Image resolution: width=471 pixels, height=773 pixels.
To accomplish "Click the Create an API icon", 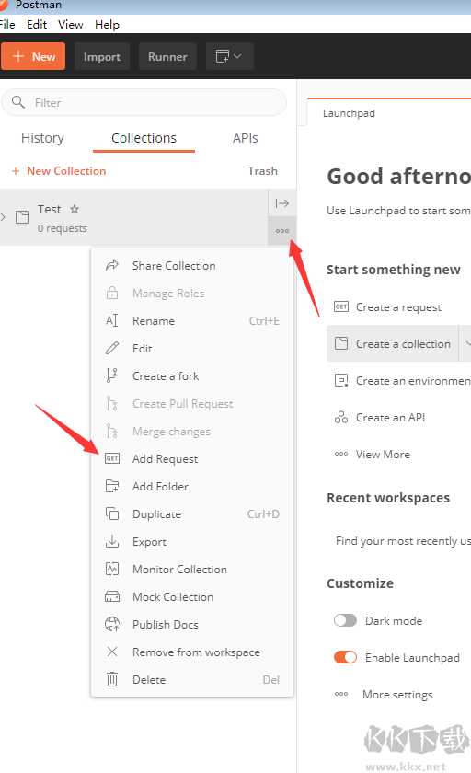I will pyautogui.click(x=341, y=418).
